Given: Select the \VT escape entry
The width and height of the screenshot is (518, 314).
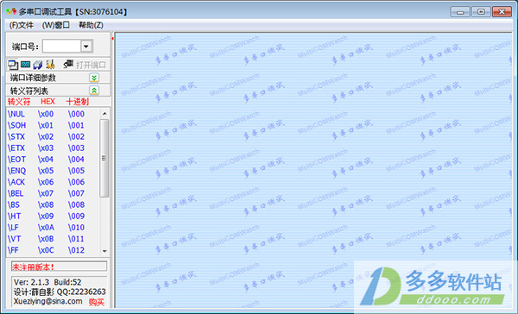Looking at the screenshot, I should click(14, 239).
